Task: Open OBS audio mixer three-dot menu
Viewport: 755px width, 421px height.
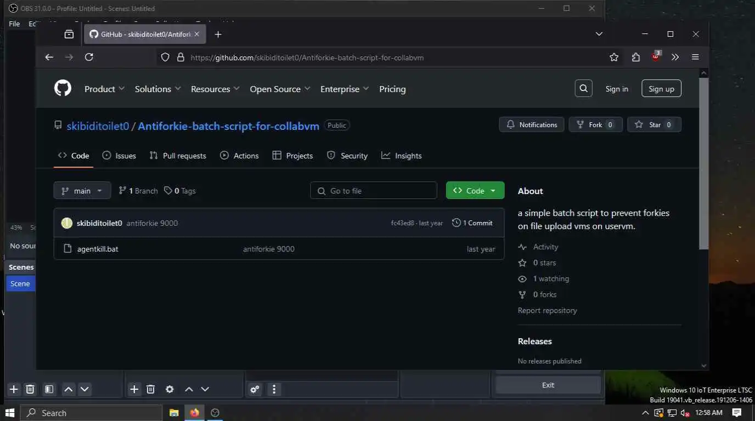Action: point(274,389)
